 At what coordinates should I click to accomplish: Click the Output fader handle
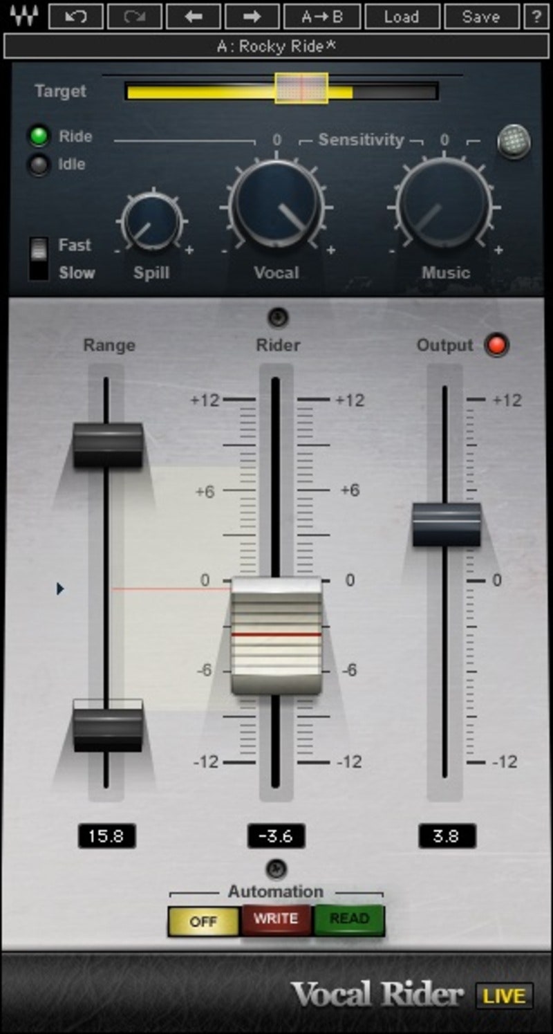pyautogui.click(x=447, y=524)
